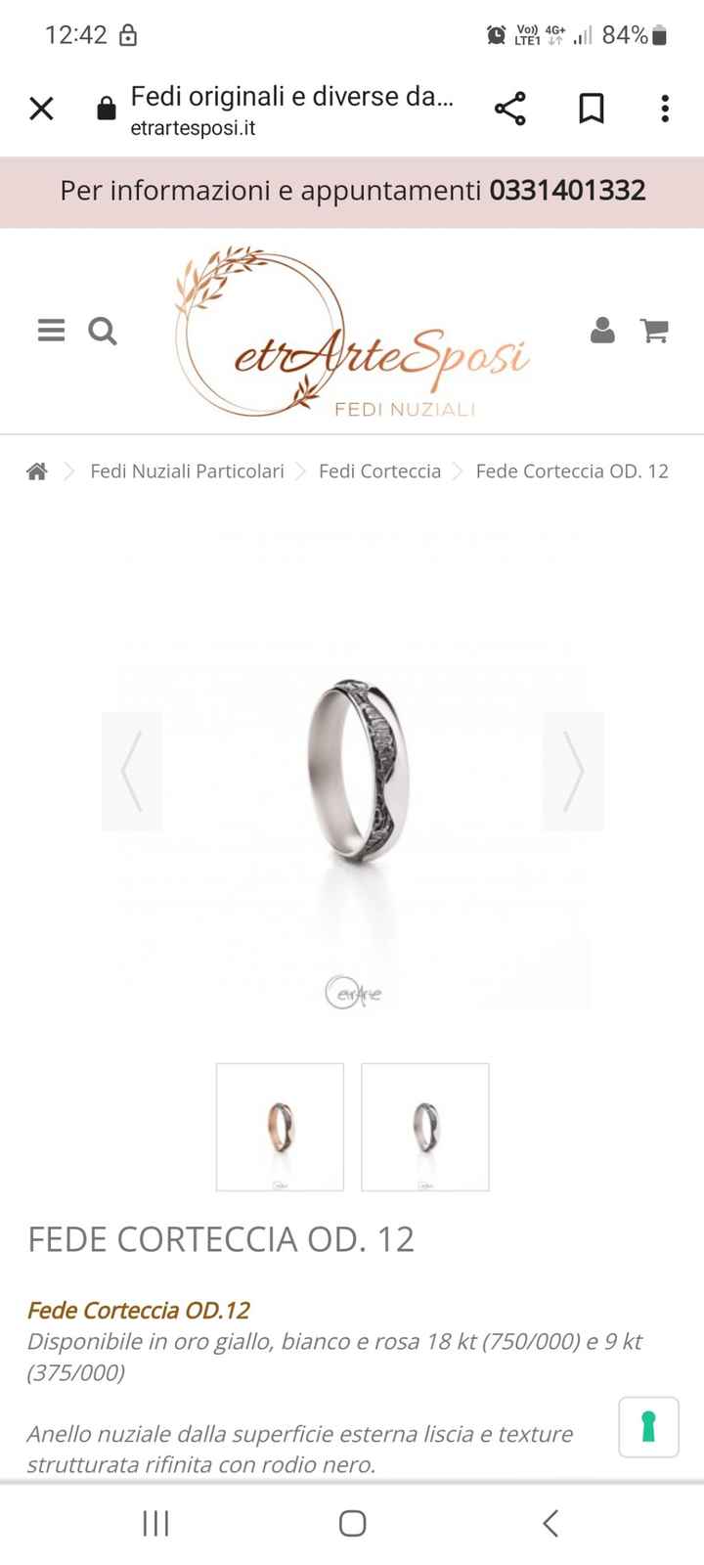The width and height of the screenshot is (704, 1565).
Task: Tap the share icon in browser bar
Action: click(509, 108)
